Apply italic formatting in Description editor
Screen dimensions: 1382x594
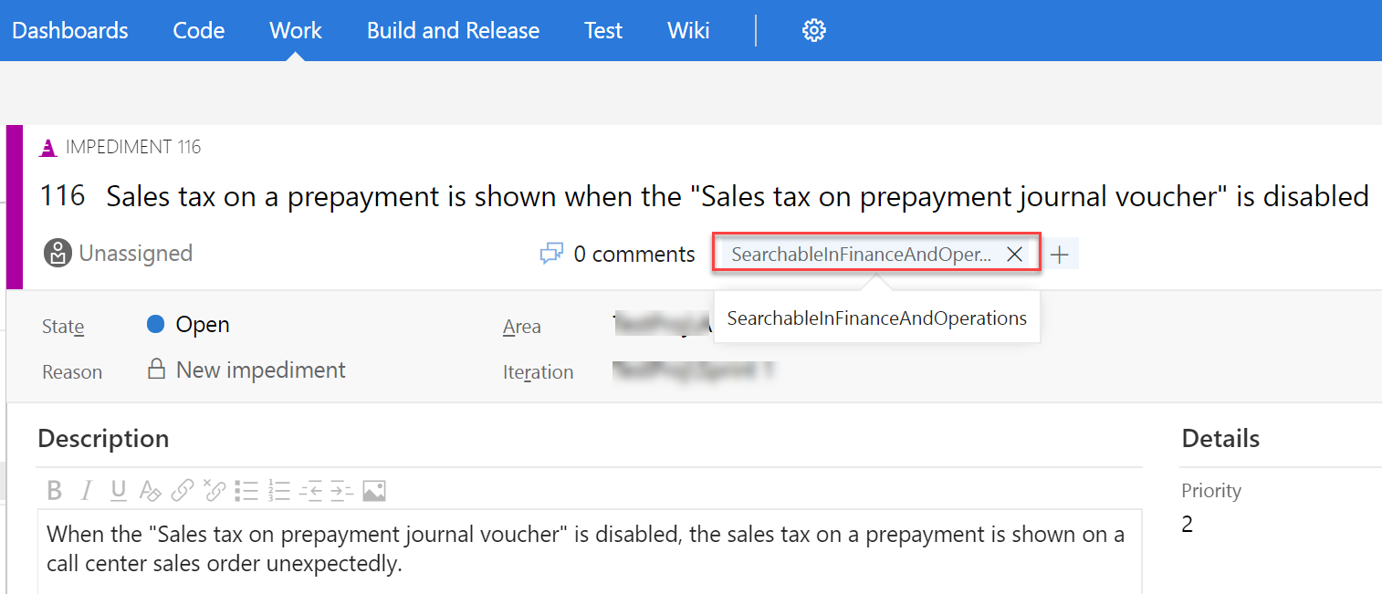click(x=87, y=491)
